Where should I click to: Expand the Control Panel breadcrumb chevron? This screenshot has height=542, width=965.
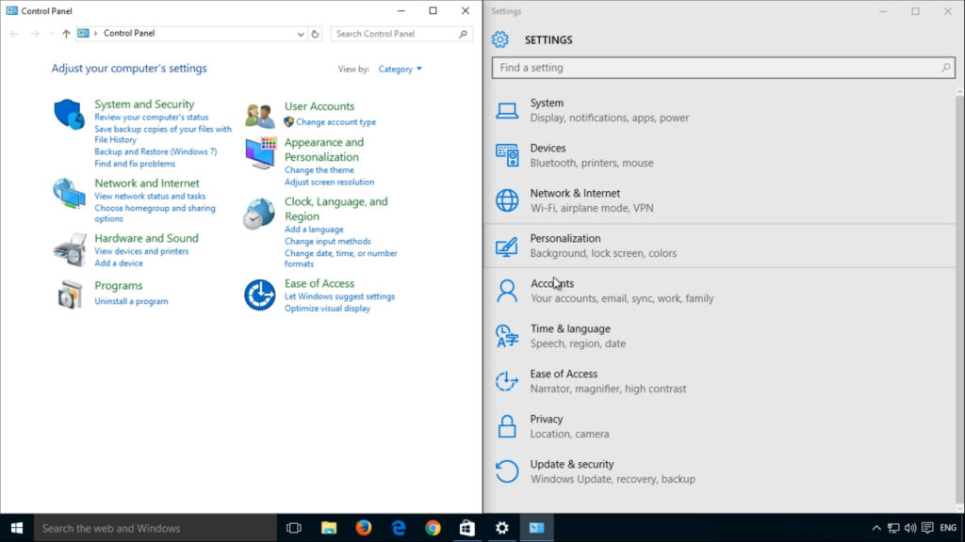click(x=95, y=33)
